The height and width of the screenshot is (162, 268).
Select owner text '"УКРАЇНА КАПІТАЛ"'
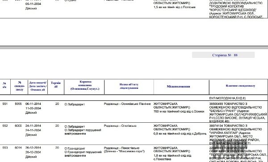pos(223,133)
